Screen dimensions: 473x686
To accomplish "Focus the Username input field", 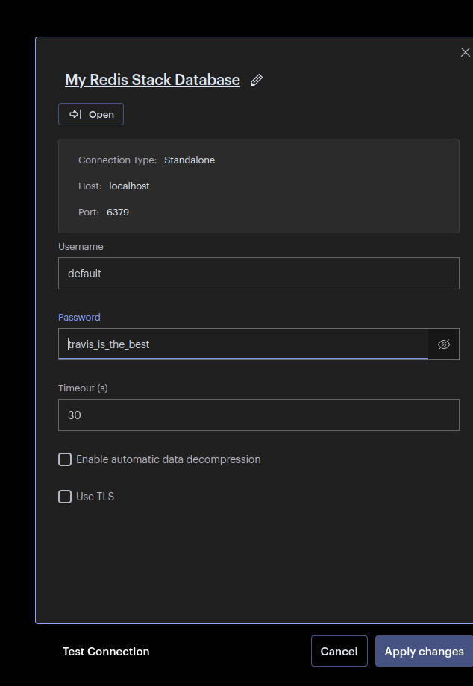I will (259, 274).
